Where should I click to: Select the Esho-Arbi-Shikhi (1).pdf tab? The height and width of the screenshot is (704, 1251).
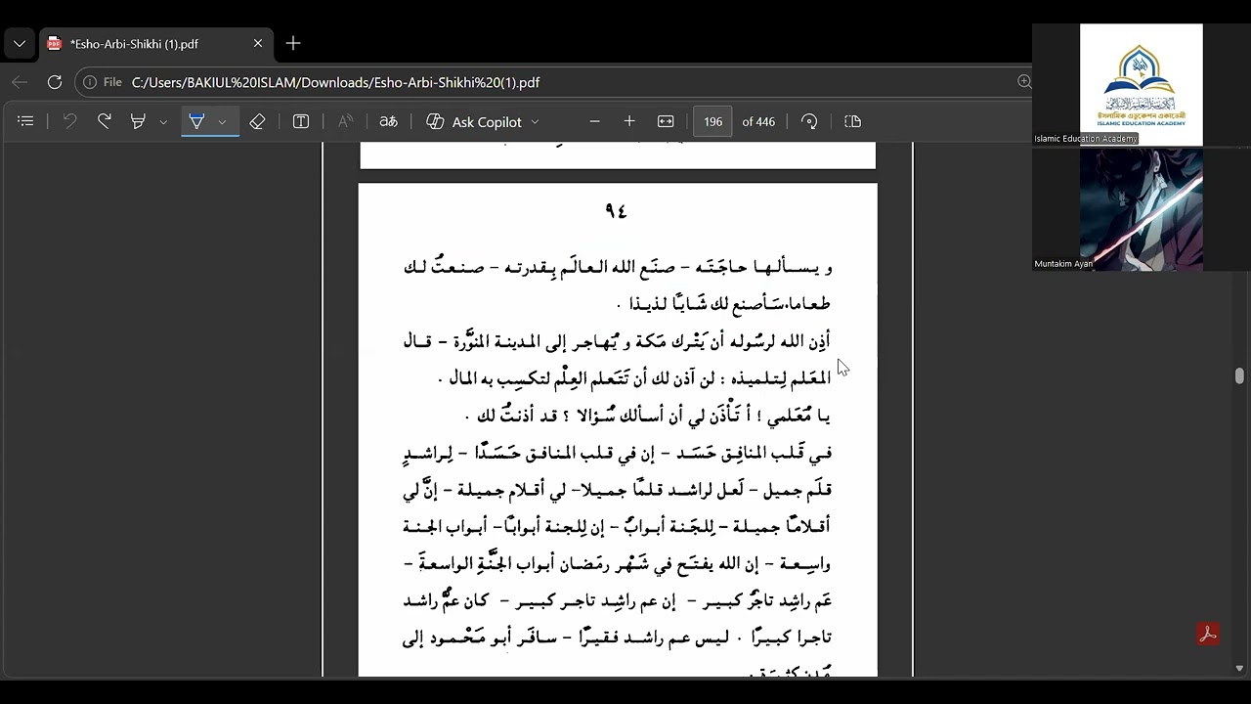[156, 44]
